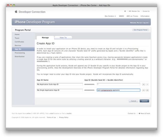Switch to the How To tab

coord(63,38)
